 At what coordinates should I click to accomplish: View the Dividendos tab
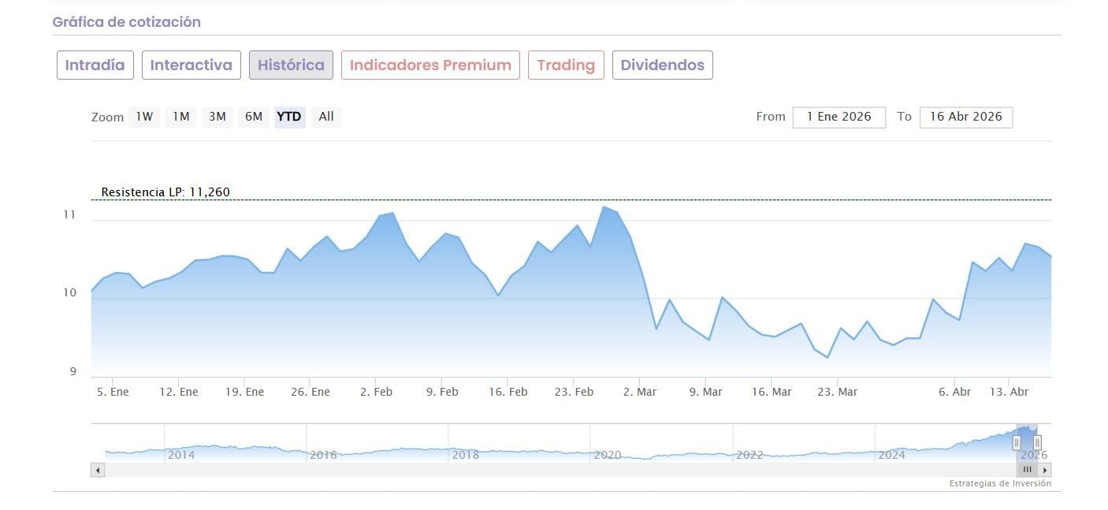(x=662, y=65)
